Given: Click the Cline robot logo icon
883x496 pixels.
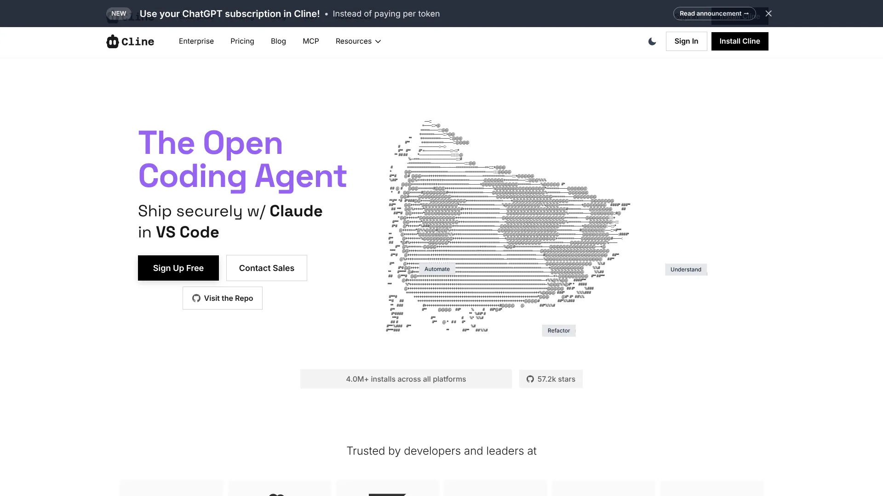Looking at the screenshot, I should pyautogui.click(x=113, y=41).
